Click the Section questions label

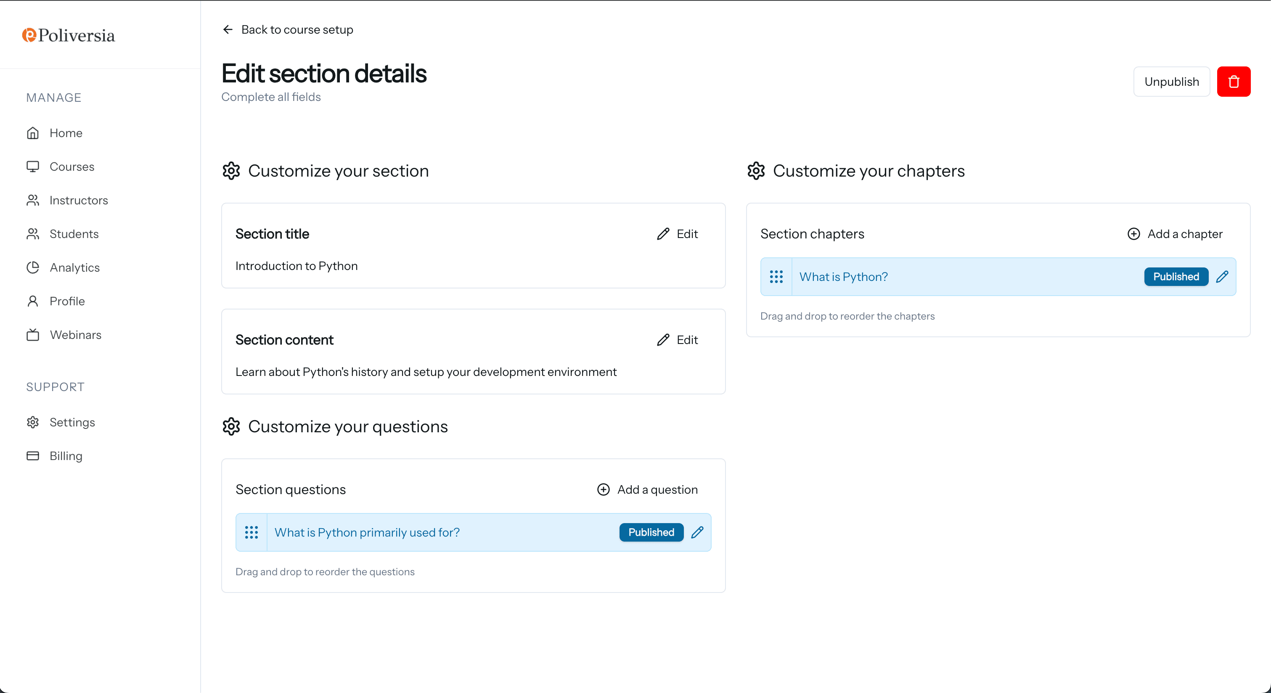[290, 489]
